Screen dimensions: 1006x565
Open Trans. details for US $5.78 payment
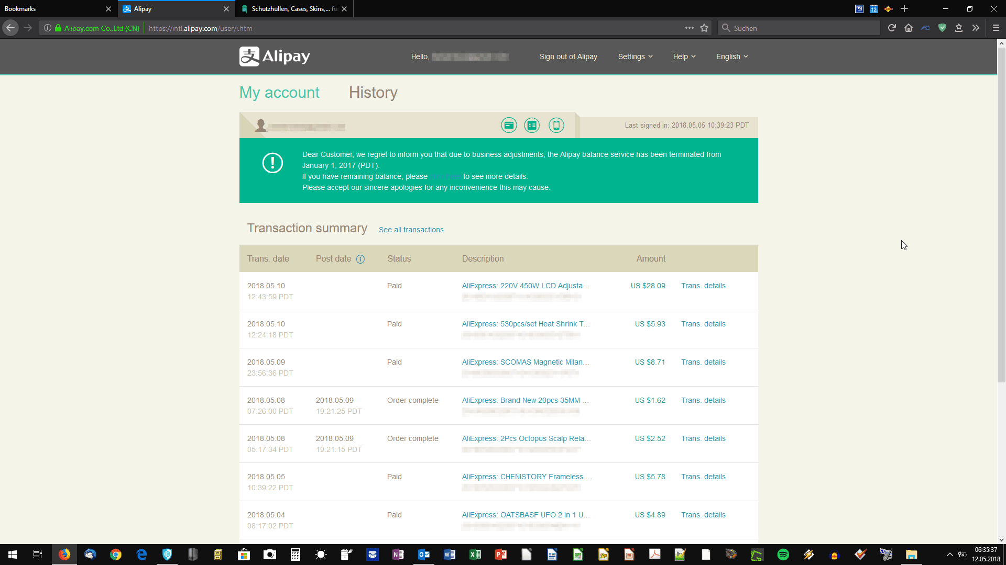(703, 477)
